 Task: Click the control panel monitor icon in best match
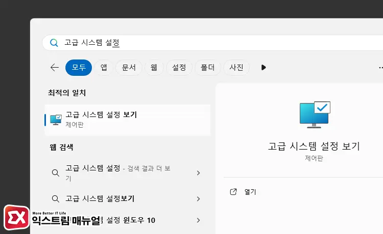[56, 120]
